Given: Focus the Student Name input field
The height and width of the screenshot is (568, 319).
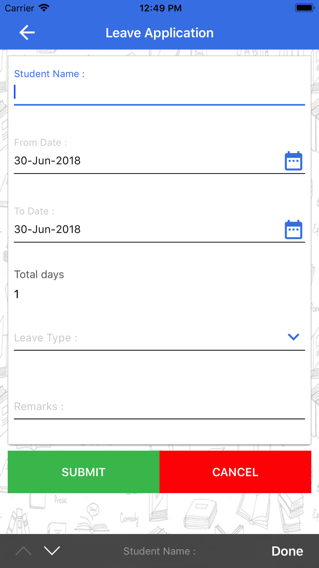Looking at the screenshot, I should [159, 92].
